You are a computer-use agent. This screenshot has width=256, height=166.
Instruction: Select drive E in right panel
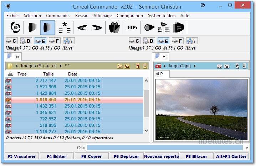[x=163, y=41]
